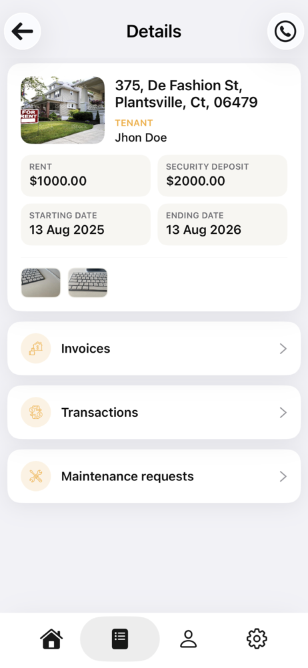Screen dimensions: 308x668
Task: Open the profile person icon tab
Action: [x=188, y=639]
